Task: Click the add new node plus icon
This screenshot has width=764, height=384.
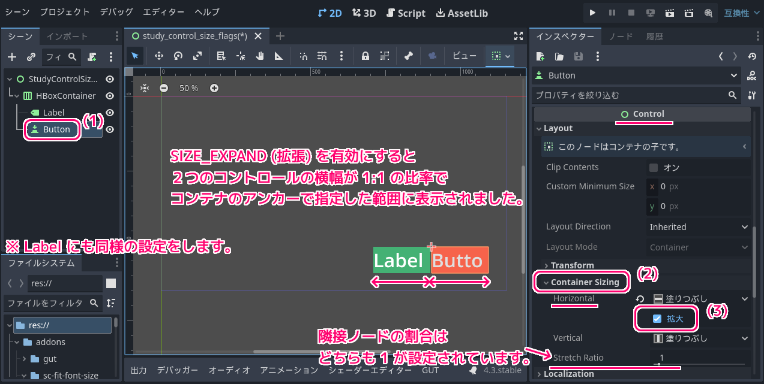Action: click(x=12, y=57)
